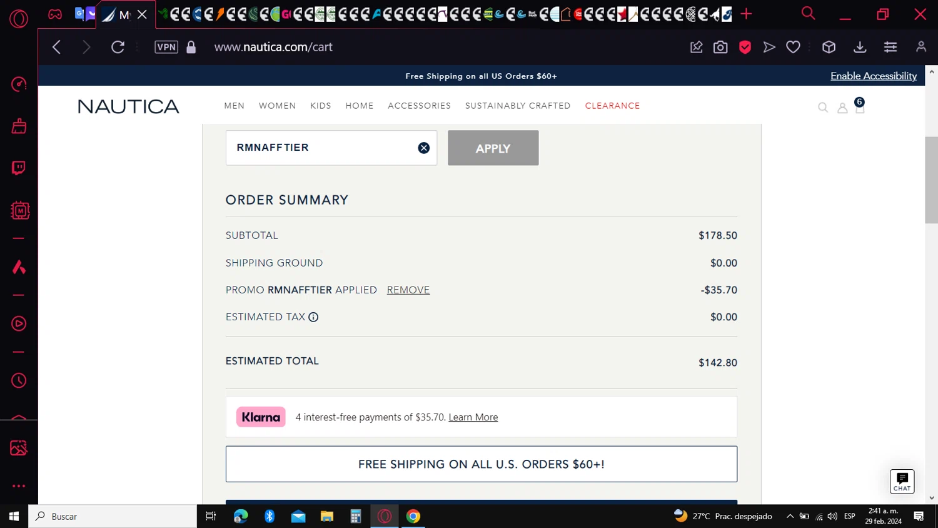The height and width of the screenshot is (528, 938).
Task: Click Enable Accessibility link
Action: pos(874,76)
